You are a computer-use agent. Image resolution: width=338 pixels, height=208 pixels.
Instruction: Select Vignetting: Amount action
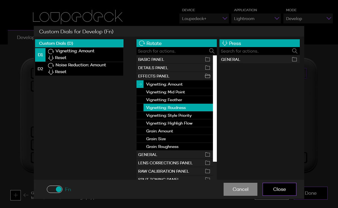[x=178, y=84]
